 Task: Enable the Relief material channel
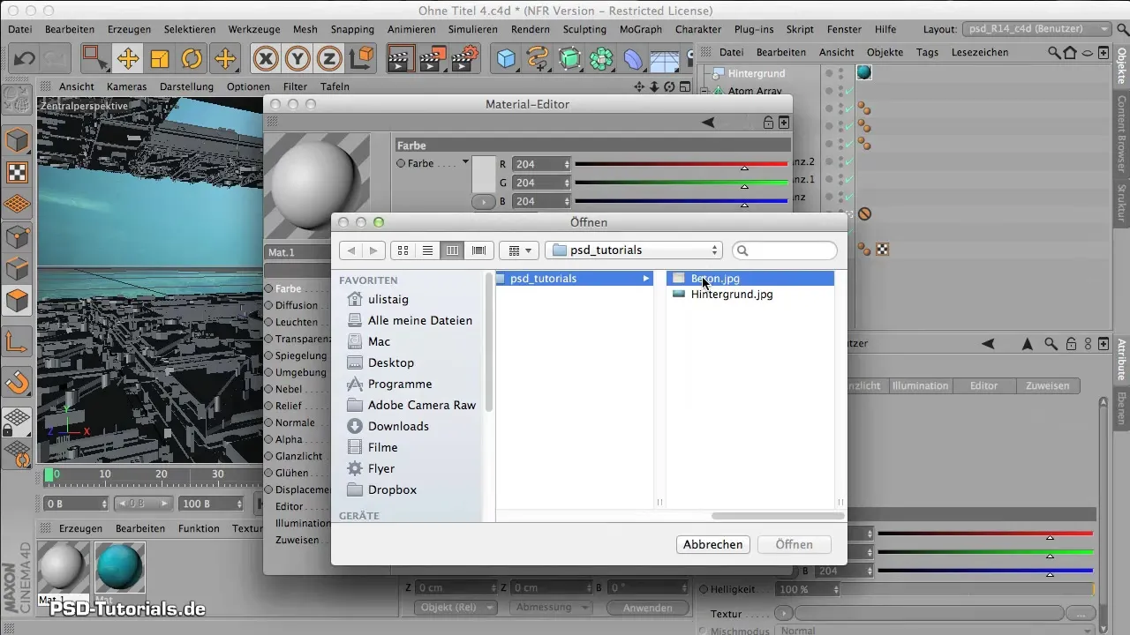coord(268,406)
